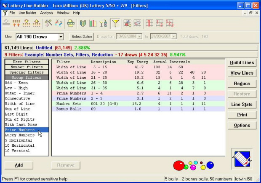Screen dimensions: 261x183
Task: Restore the inner Filters window
Action: click(x=250, y=13)
